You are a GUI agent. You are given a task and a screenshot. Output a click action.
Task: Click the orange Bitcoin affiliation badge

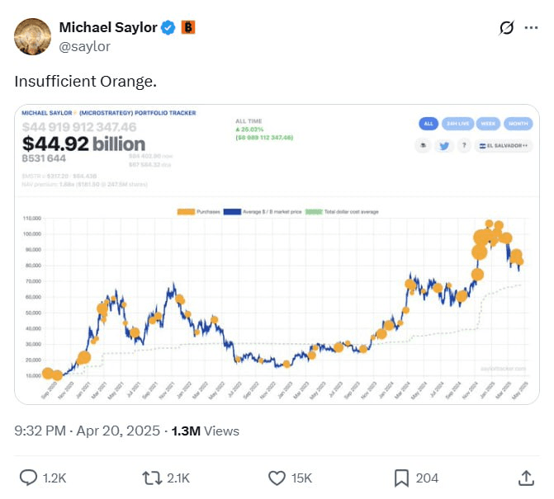coord(187,28)
